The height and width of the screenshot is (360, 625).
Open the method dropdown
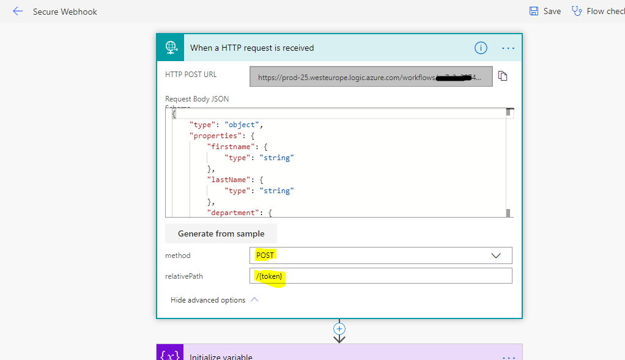380,255
